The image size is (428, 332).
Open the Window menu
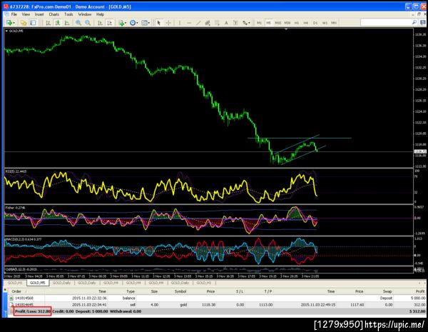[85, 14]
